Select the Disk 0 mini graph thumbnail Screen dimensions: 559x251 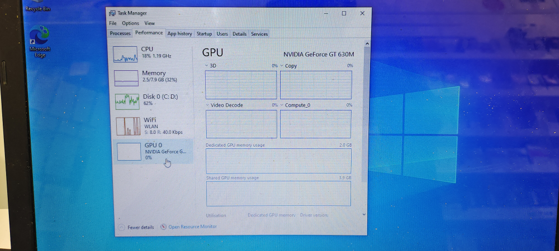coord(127,102)
